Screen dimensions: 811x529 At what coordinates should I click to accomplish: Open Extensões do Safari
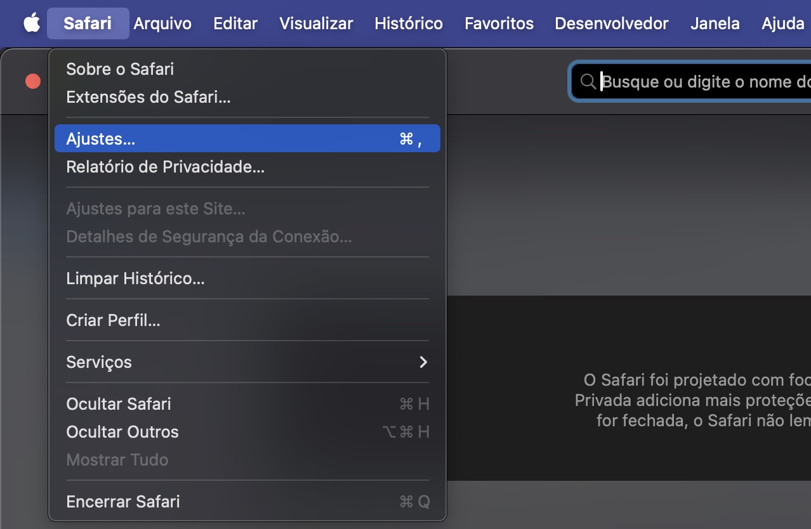148,97
